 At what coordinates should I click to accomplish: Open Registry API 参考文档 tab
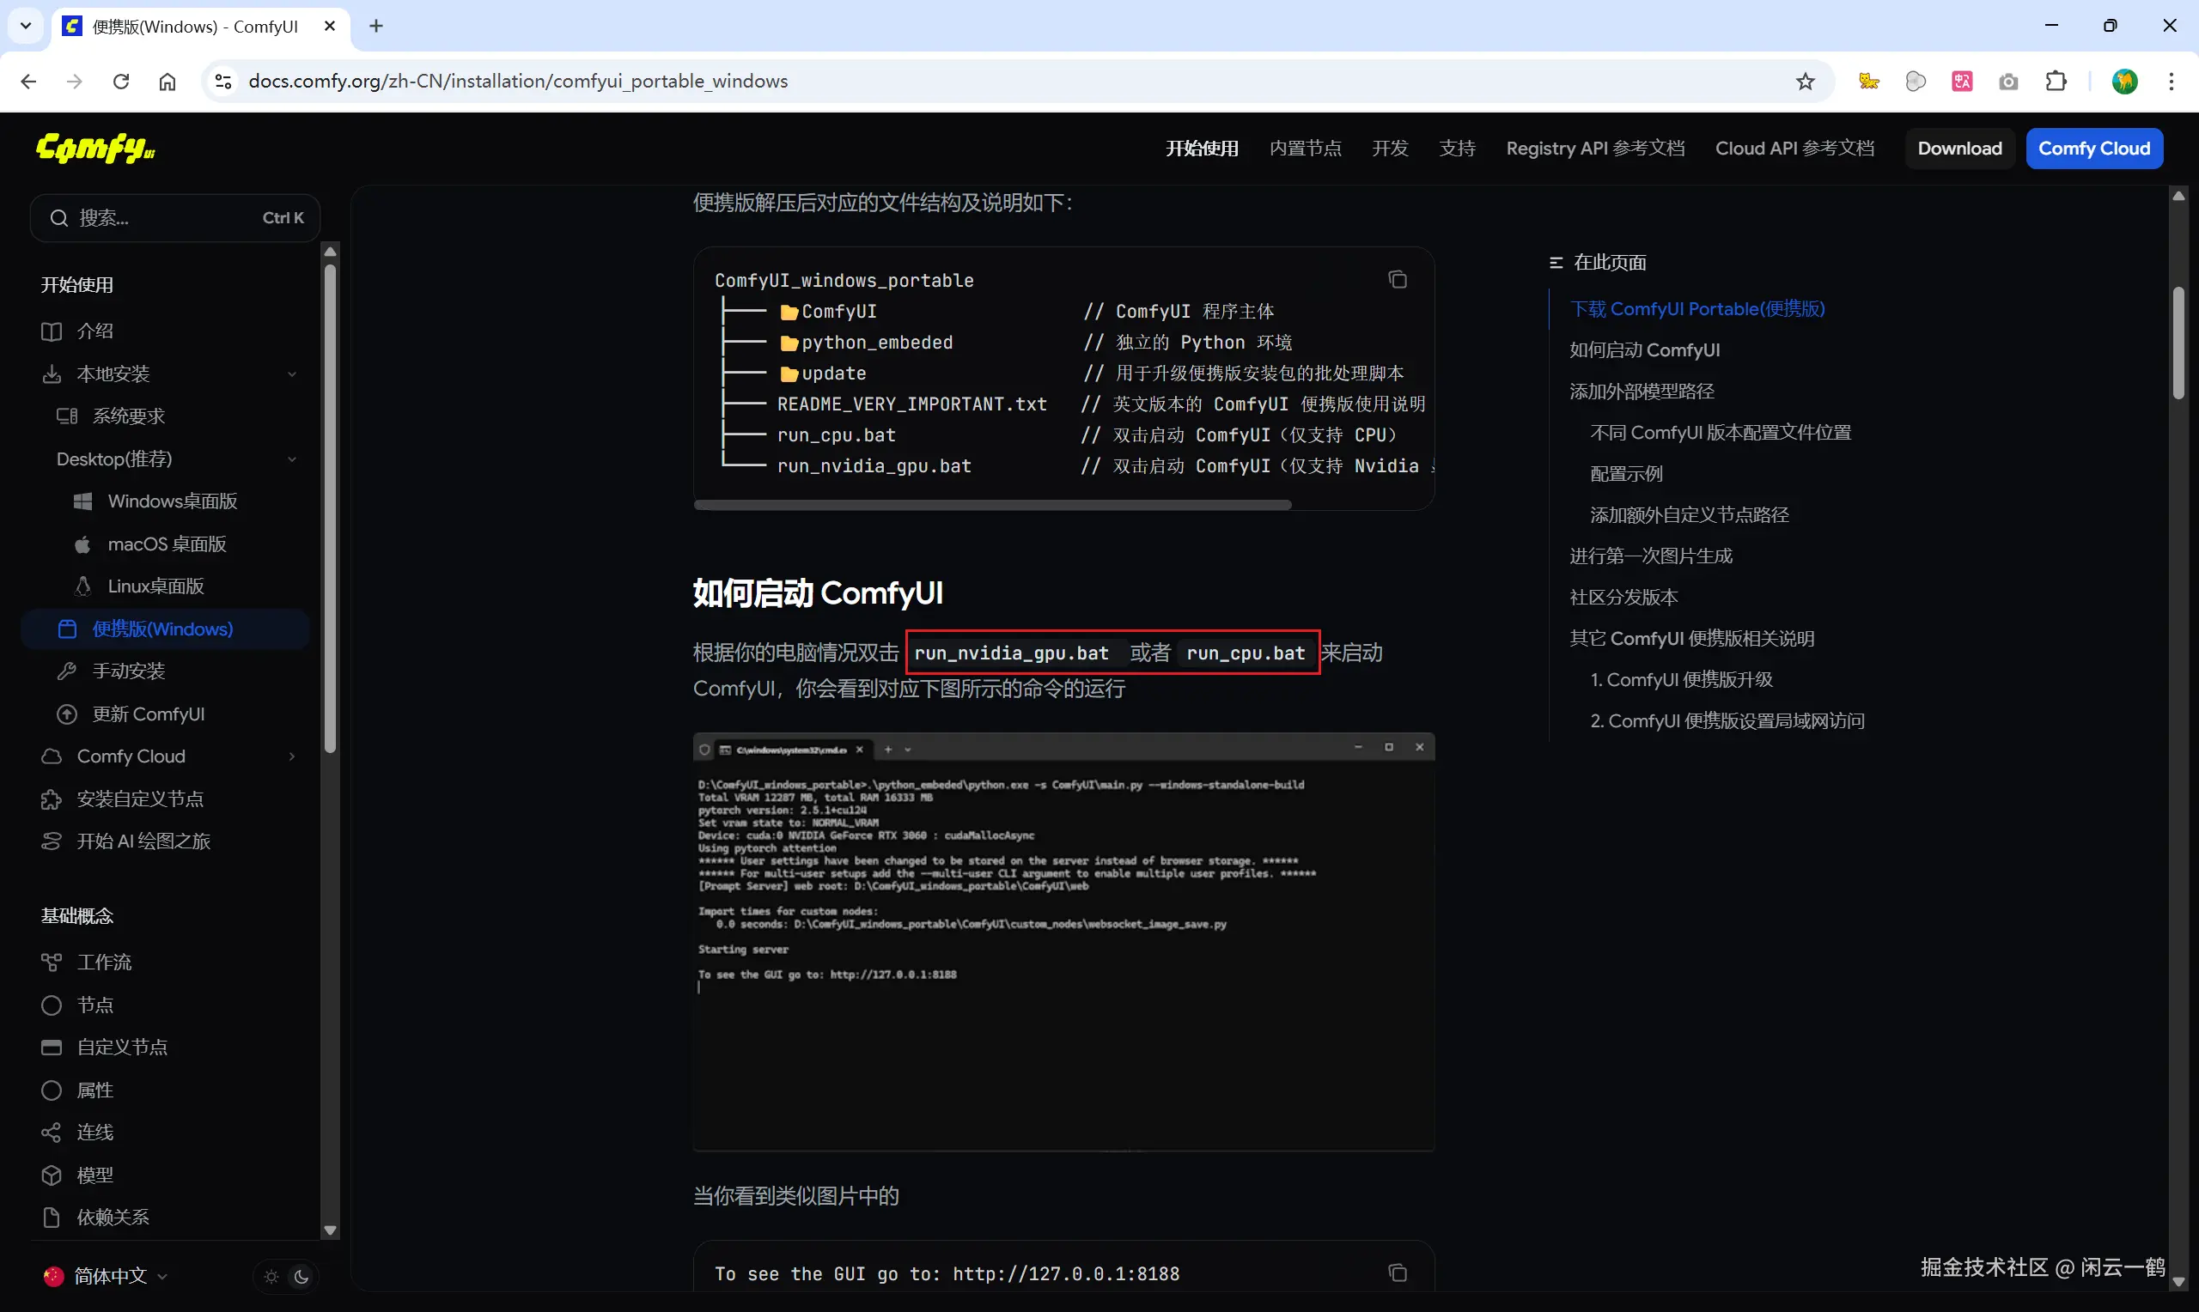(1594, 148)
